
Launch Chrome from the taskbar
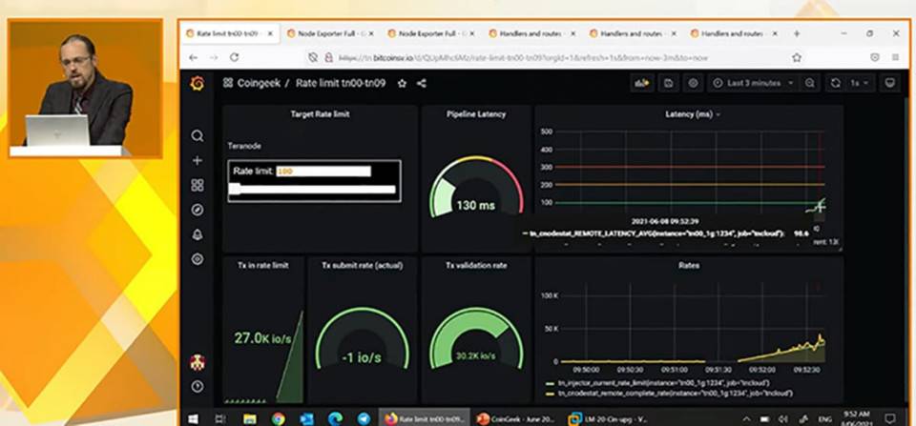[x=278, y=419]
